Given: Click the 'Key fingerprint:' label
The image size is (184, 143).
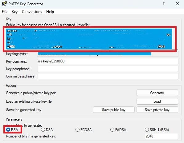Looking at the screenshot, I should (17, 54).
